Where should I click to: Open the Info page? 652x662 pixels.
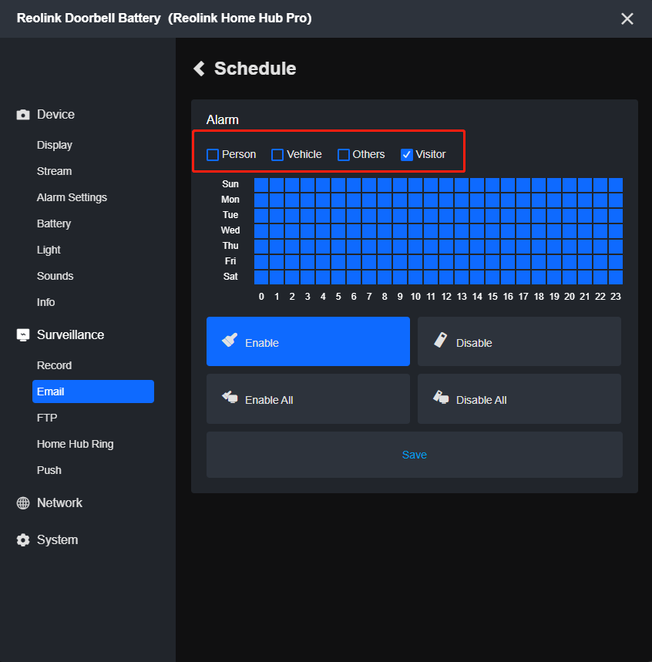(46, 302)
